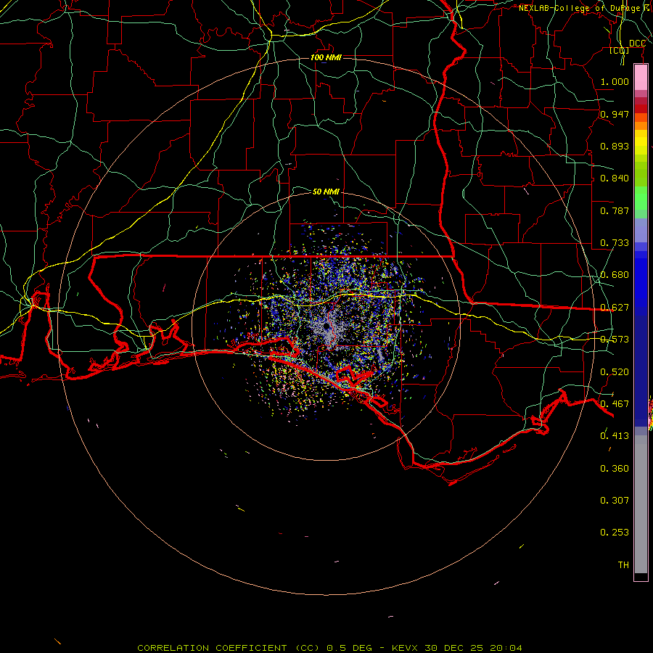Viewport: 653px width, 653px height.
Task: Select the 0.467 scale value
Action: coord(615,403)
